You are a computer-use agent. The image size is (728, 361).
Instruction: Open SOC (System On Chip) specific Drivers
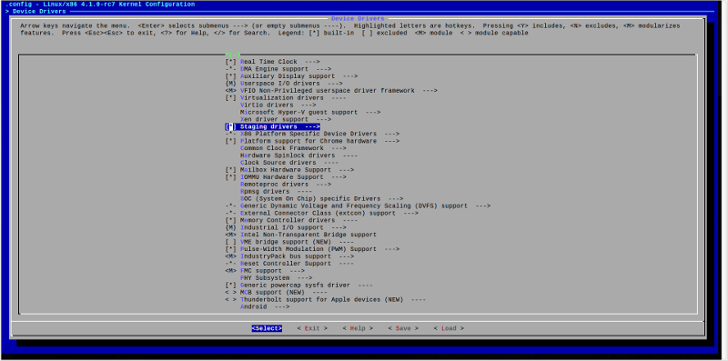tap(322, 198)
